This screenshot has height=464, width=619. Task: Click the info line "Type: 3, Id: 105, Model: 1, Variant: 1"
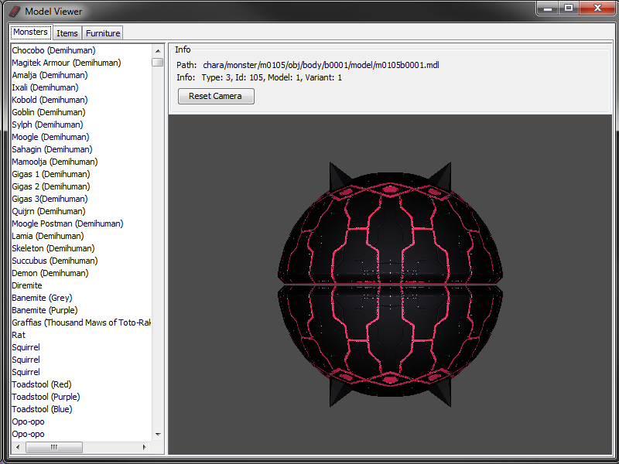272,77
